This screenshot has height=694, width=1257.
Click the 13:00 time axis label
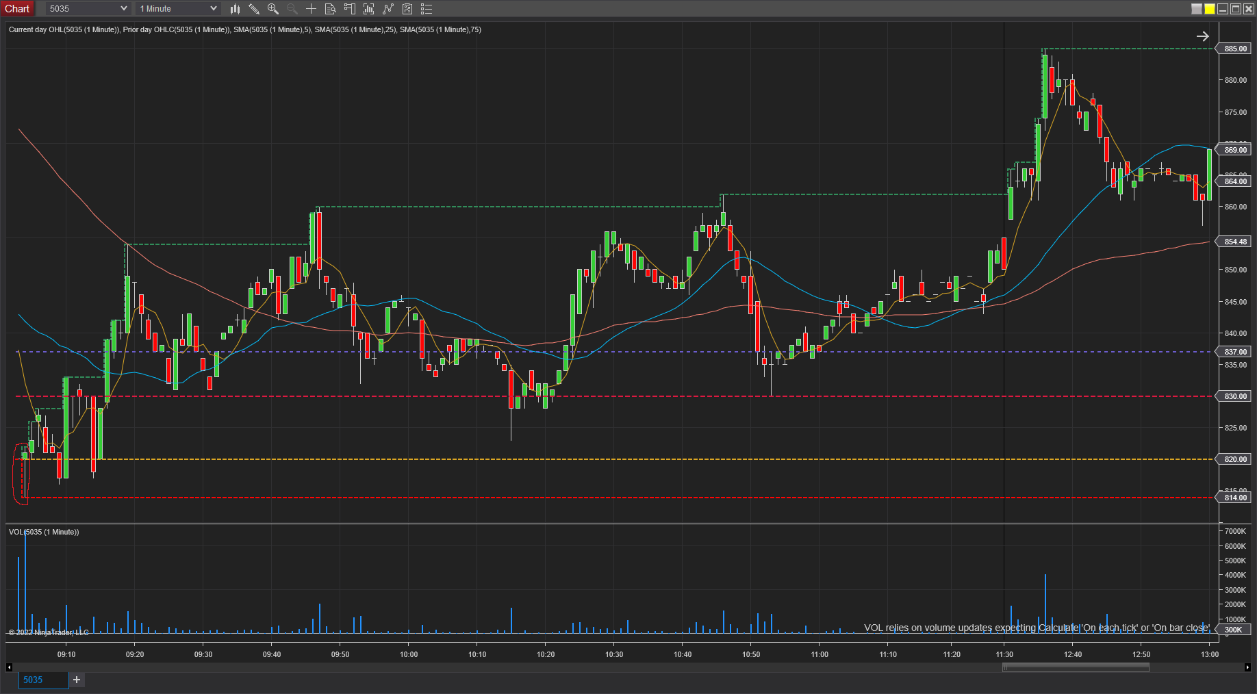1210,654
